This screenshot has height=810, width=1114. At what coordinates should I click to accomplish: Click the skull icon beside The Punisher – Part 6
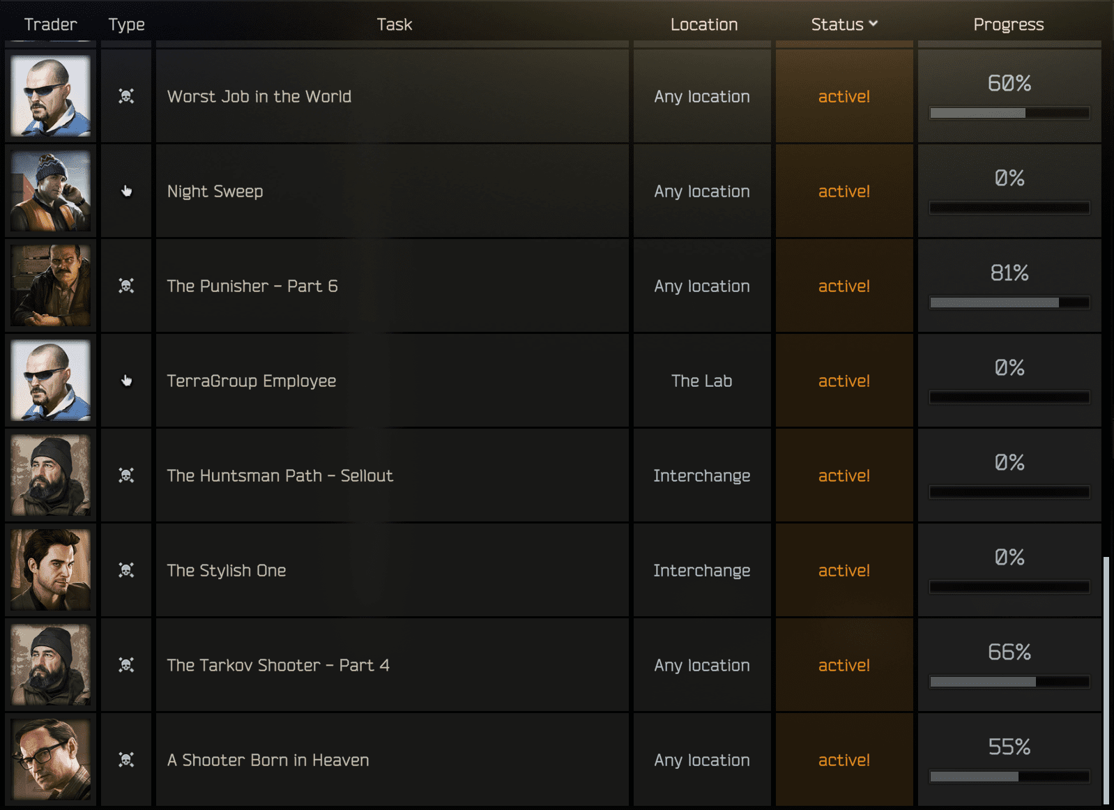(x=126, y=286)
